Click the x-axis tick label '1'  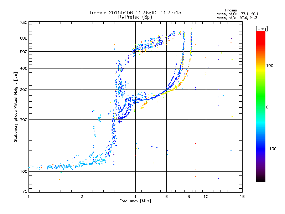pyautogui.click(x=28, y=197)
